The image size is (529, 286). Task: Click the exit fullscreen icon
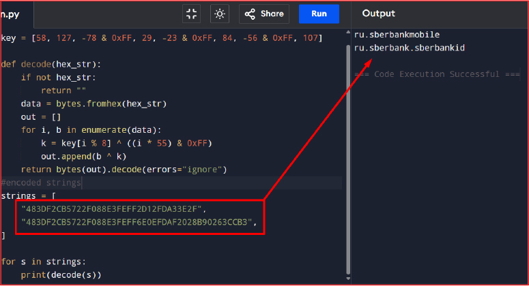191,14
